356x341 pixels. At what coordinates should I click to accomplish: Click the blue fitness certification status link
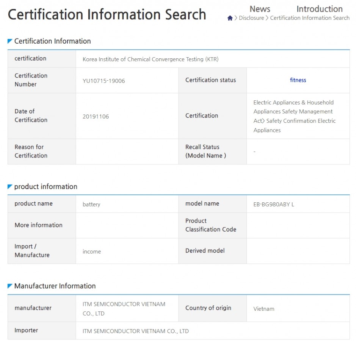point(298,80)
